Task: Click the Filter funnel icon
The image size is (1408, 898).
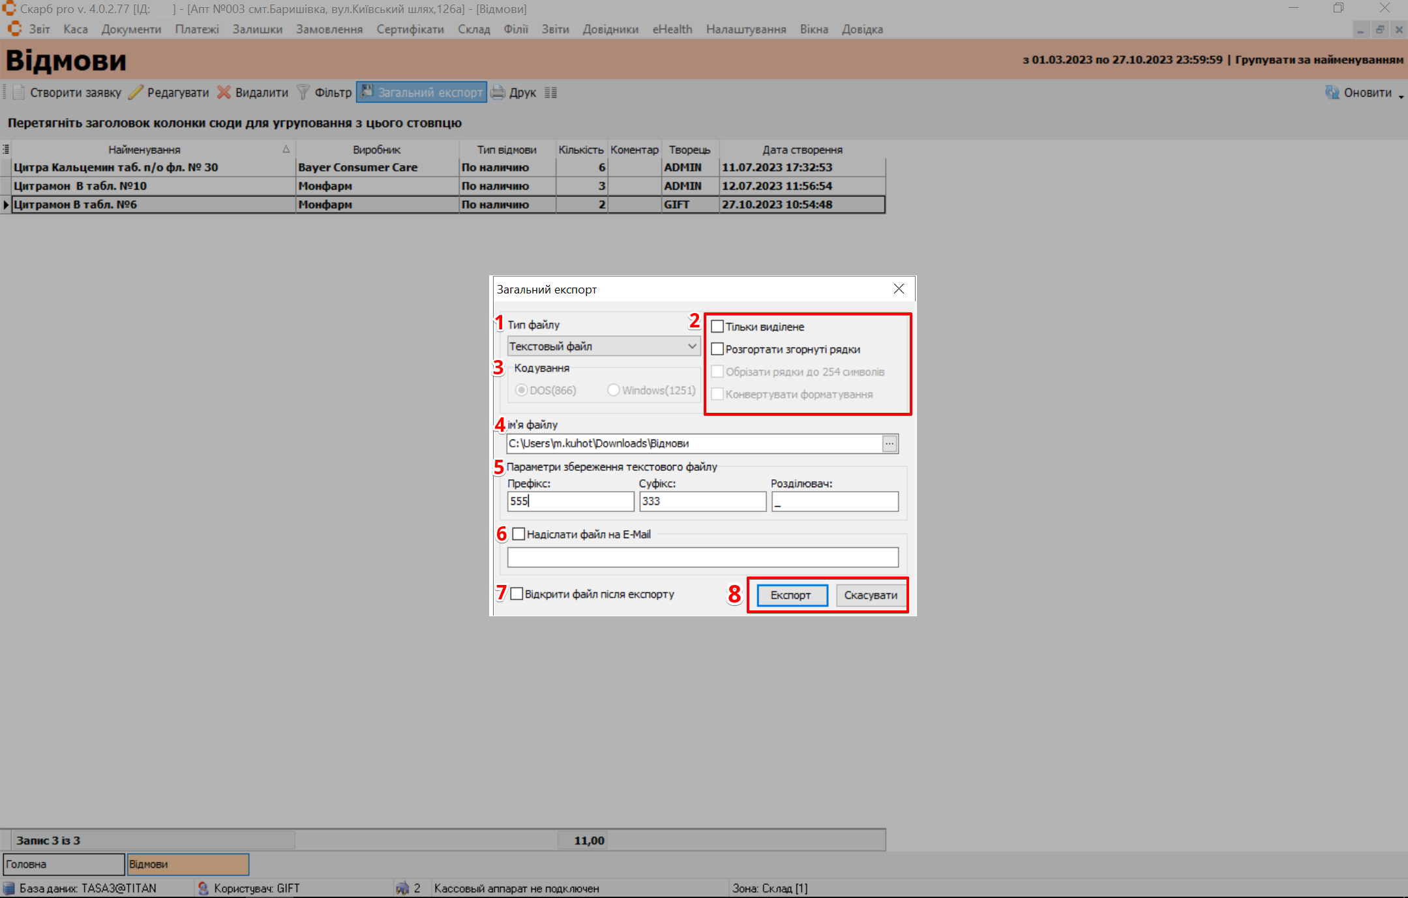Action: [303, 93]
